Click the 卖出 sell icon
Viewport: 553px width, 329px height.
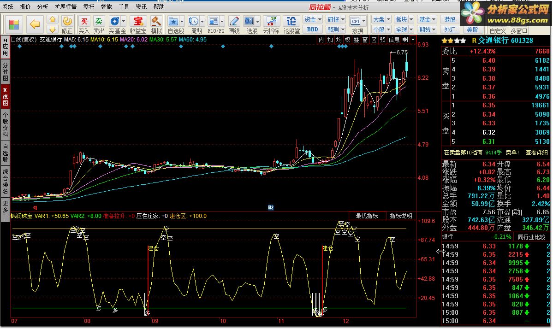pyautogui.click(x=99, y=21)
